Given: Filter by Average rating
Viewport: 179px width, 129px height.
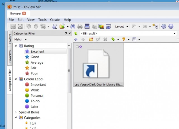Looking at the screenshot, I should pos(37,62).
